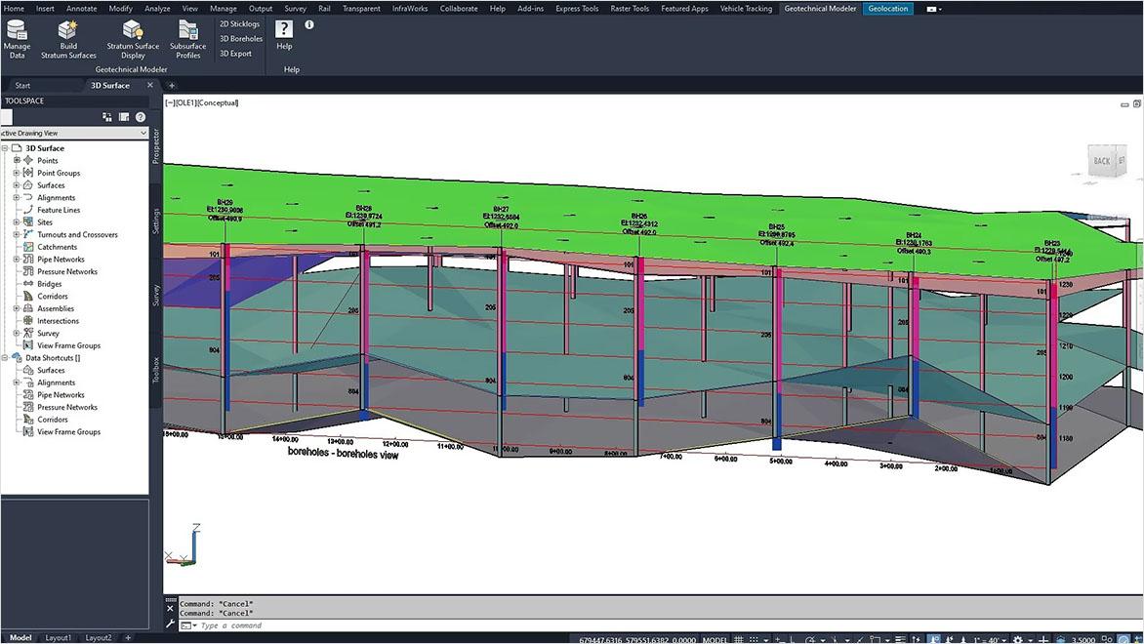Select the Data Shortcuts cloud icon
Viewport: 1144px width, 644px height.
point(17,357)
